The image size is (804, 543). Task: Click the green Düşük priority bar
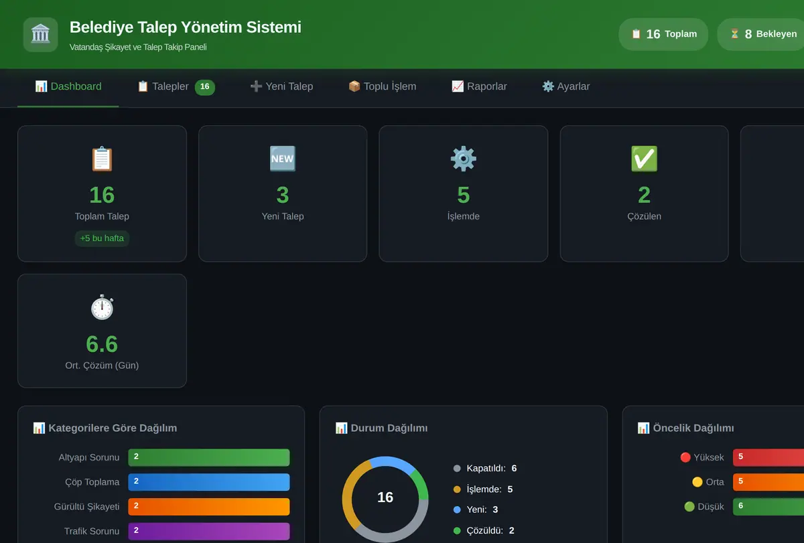point(768,507)
